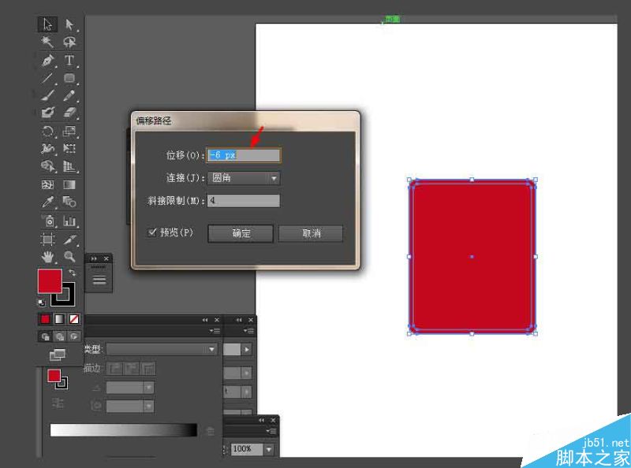Viewport: 631px width, 468px height.
Task: Select the Eyedropper tool
Action: click(x=47, y=202)
